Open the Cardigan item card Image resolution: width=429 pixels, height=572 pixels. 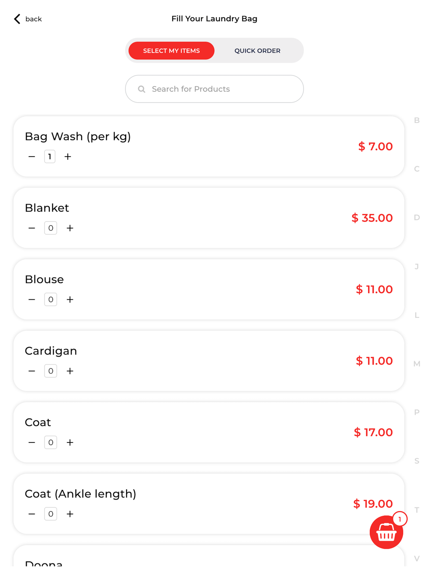209,361
